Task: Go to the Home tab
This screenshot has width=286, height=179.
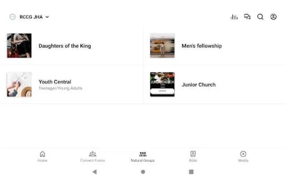Action: click(x=42, y=156)
